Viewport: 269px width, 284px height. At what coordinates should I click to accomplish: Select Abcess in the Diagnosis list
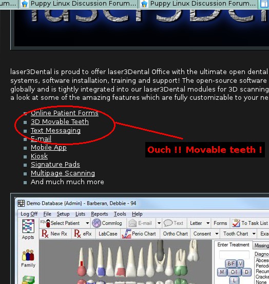262,260
